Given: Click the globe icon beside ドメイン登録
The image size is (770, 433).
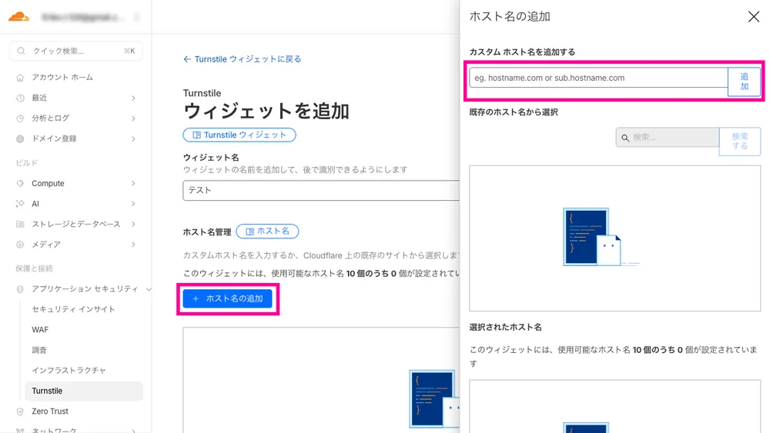Looking at the screenshot, I should [x=20, y=138].
